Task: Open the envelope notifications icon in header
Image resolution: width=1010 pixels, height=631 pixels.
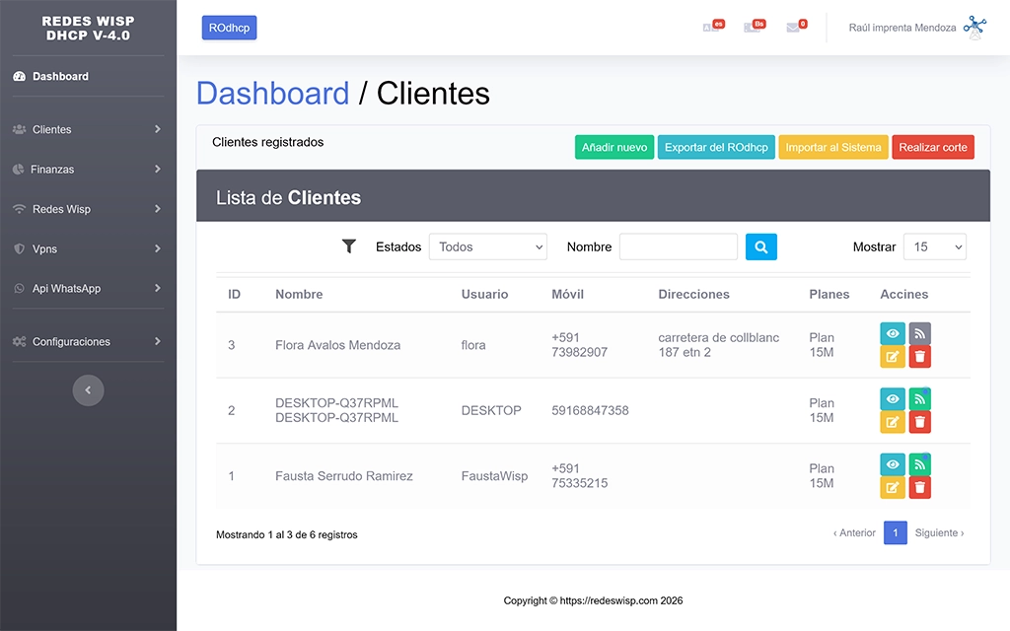Action: (793, 28)
